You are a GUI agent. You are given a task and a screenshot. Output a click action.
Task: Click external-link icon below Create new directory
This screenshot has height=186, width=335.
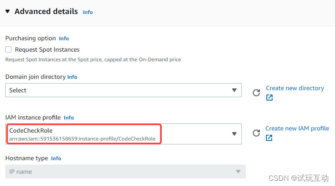coord(269,98)
